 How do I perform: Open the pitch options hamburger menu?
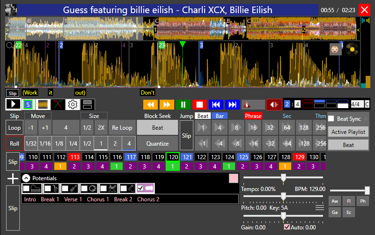320,208
